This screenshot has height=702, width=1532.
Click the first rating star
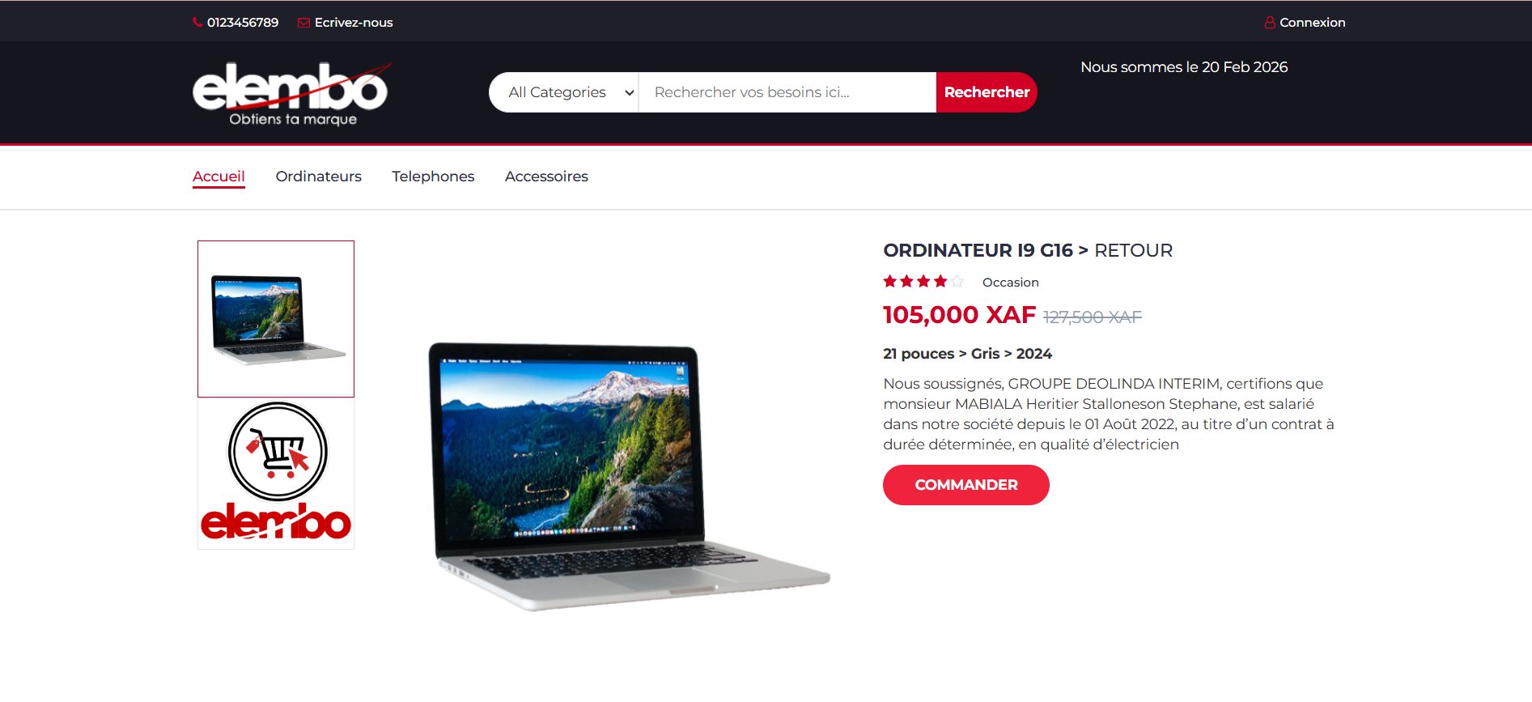tap(890, 282)
